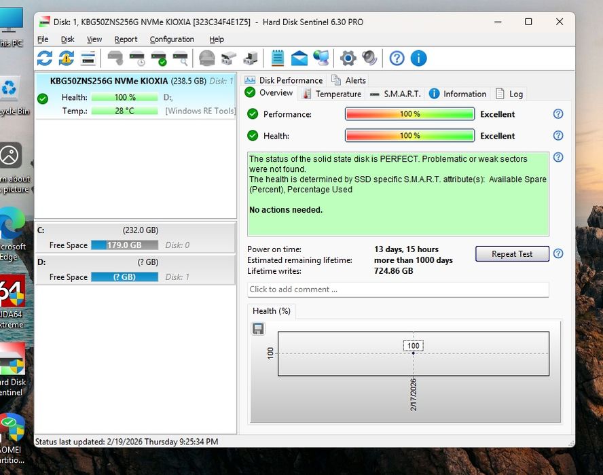The height and width of the screenshot is (475, 603).
Task: Open the View menu
Action: point(94,39)
